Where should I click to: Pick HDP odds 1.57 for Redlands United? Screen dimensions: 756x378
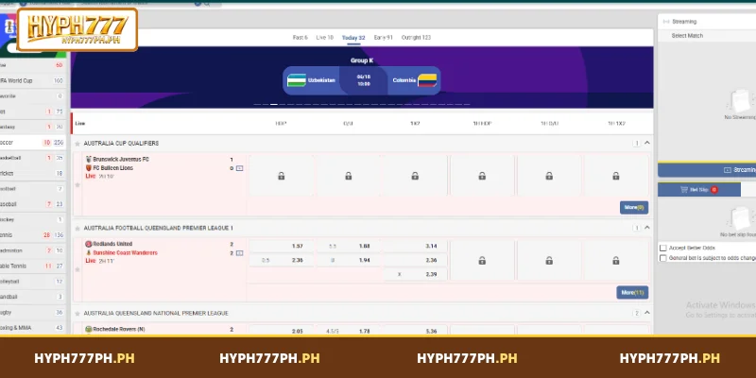tap(281, 247)
